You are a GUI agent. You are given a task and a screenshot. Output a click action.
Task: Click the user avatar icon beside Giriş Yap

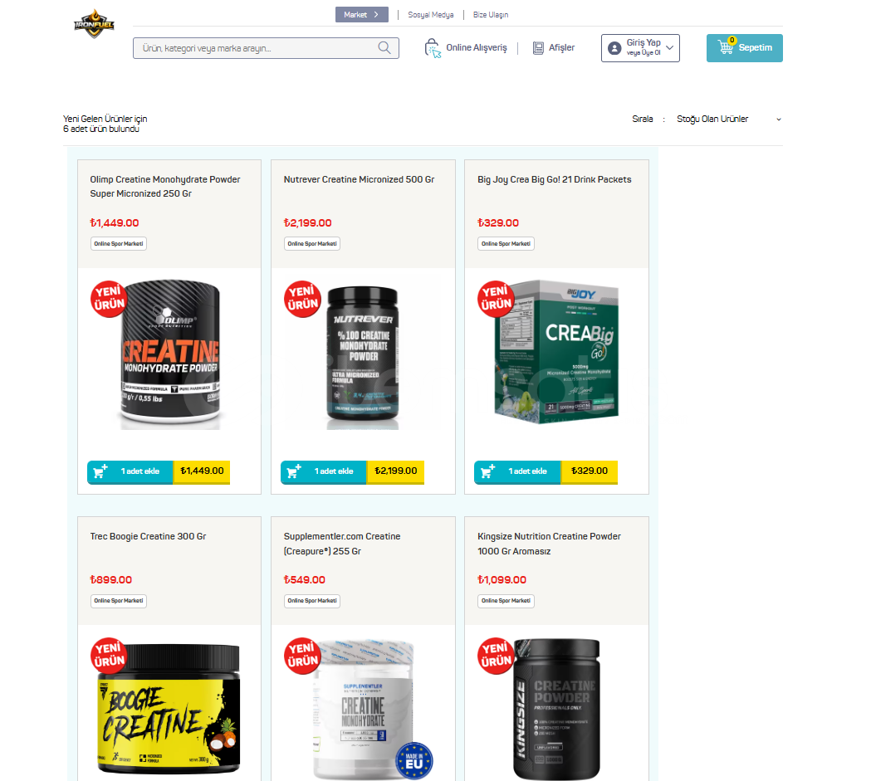pos(614,48)
